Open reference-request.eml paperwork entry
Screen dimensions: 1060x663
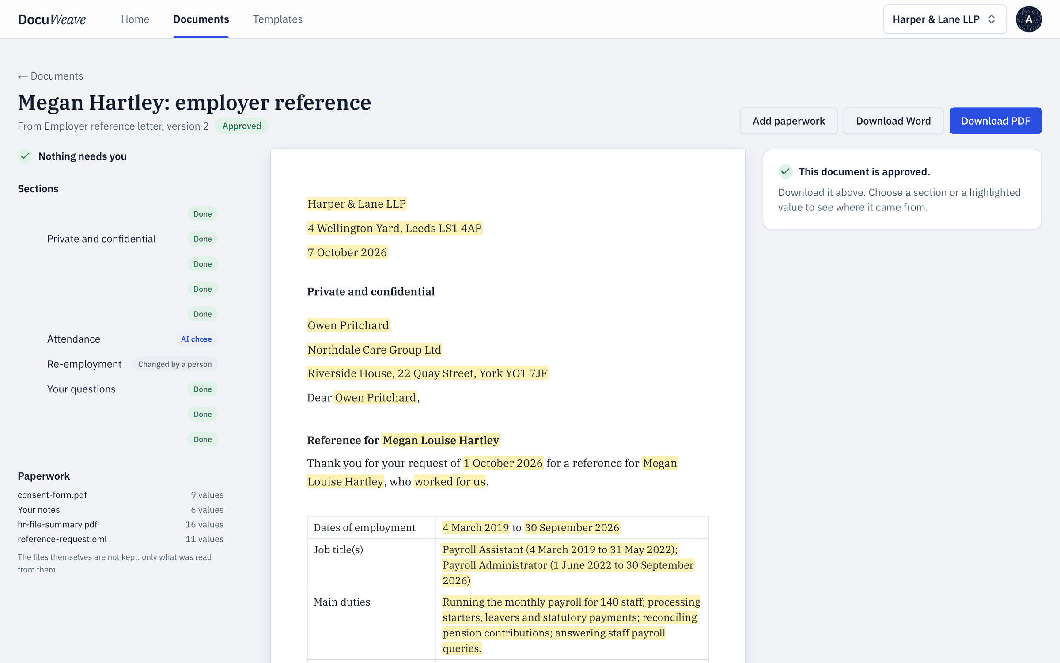pos(62,539)
